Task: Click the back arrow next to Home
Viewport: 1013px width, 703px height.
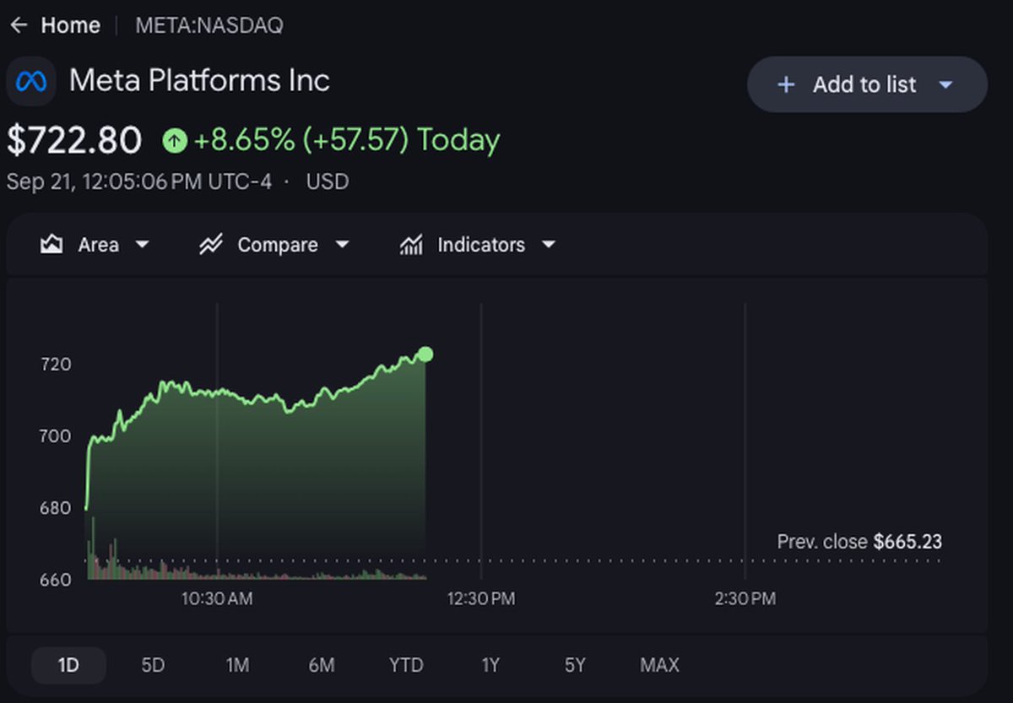Action: [19, 26]
